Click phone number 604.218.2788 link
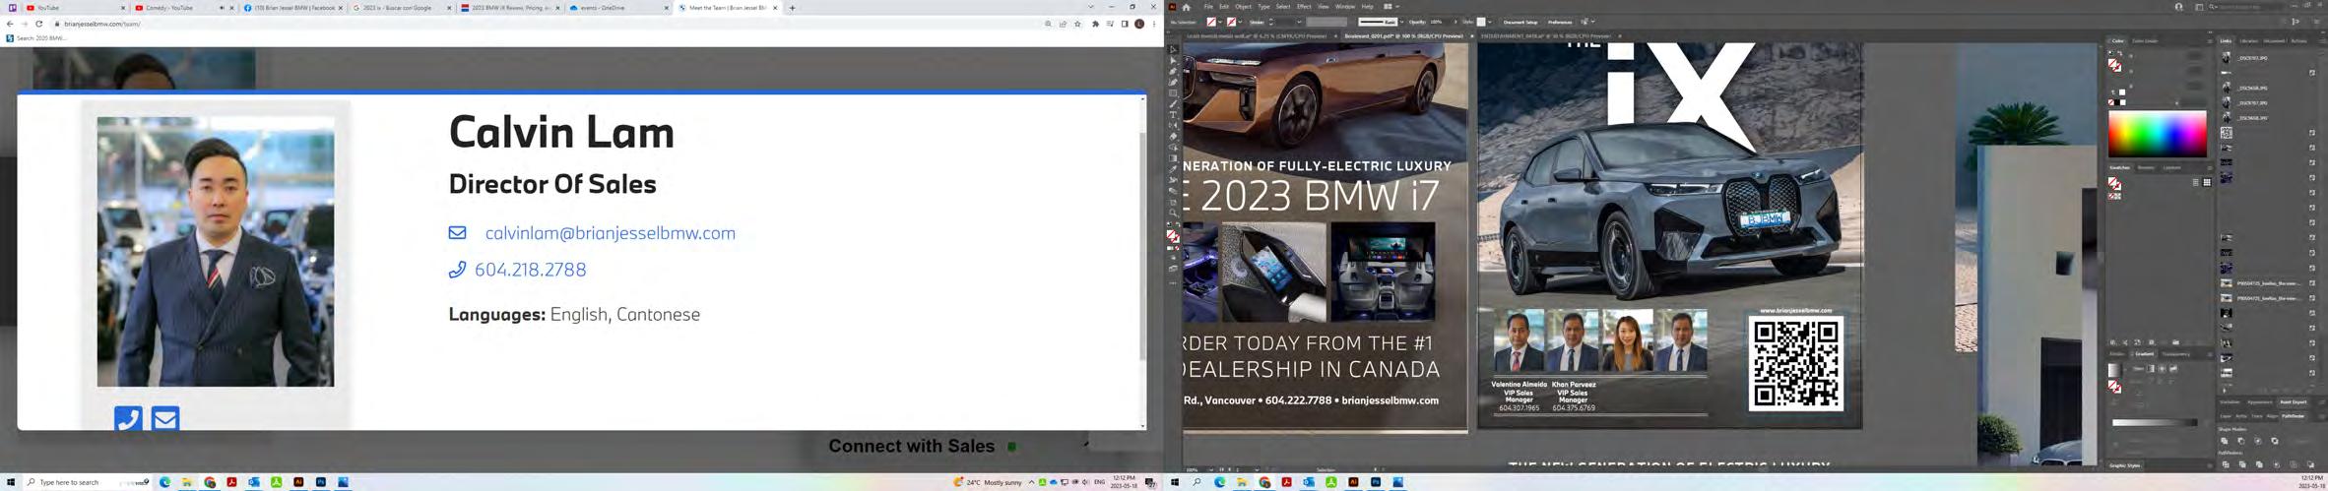This screenshot has width=2328, height=491. click(x=530, y=270)
